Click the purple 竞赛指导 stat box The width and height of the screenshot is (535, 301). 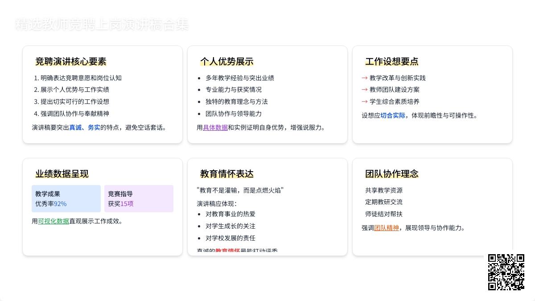139,199
